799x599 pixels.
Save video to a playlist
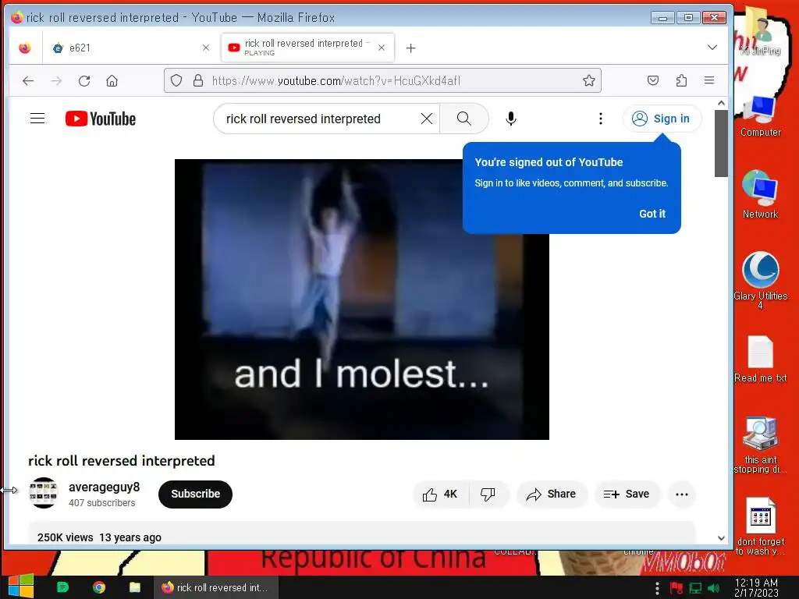[x=627, y=494]
